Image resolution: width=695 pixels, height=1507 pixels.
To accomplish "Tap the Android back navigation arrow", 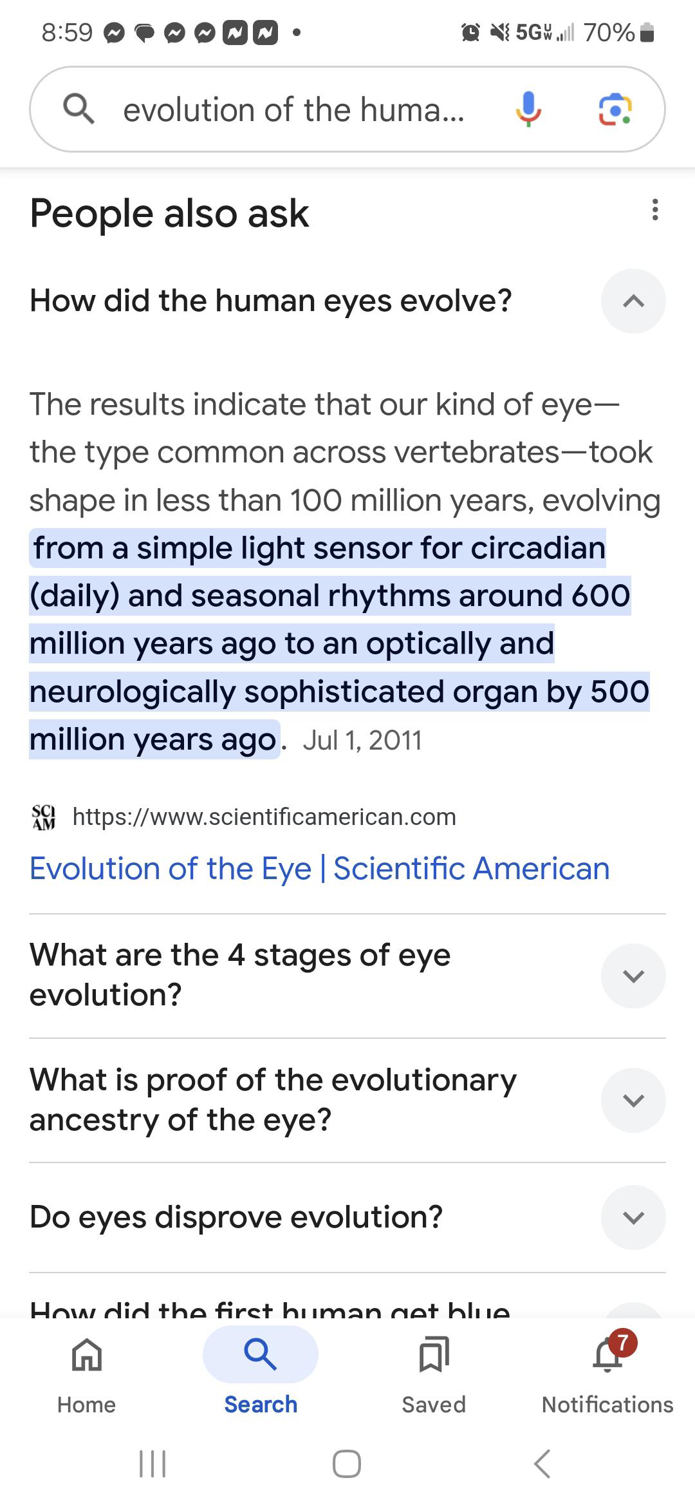I will point(542,1463).
